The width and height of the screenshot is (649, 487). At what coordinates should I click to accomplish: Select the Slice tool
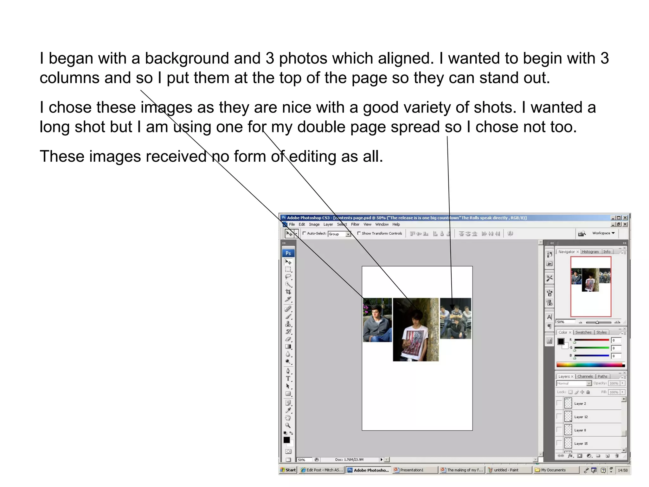[288, 299]
